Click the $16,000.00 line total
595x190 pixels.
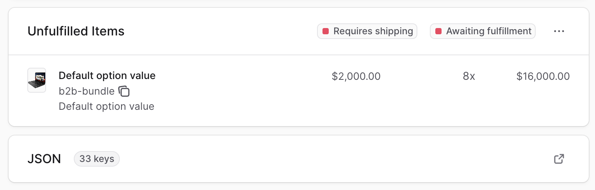pyautogui.click(x=543, y=76)
